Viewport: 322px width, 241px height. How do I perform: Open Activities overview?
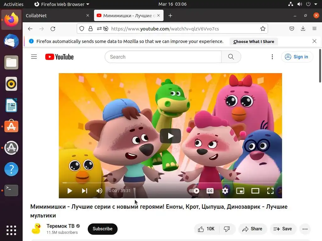pyautogui.click(x=14, y=4)
